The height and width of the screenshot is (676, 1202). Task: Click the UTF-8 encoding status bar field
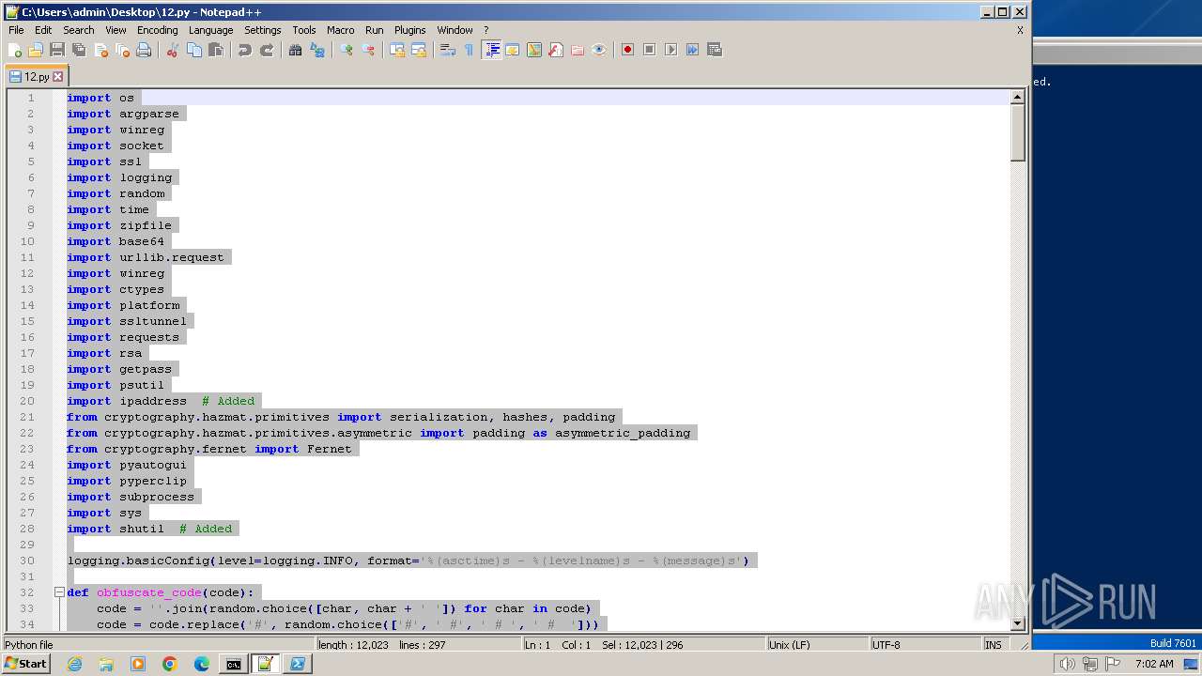click(925, 645)
